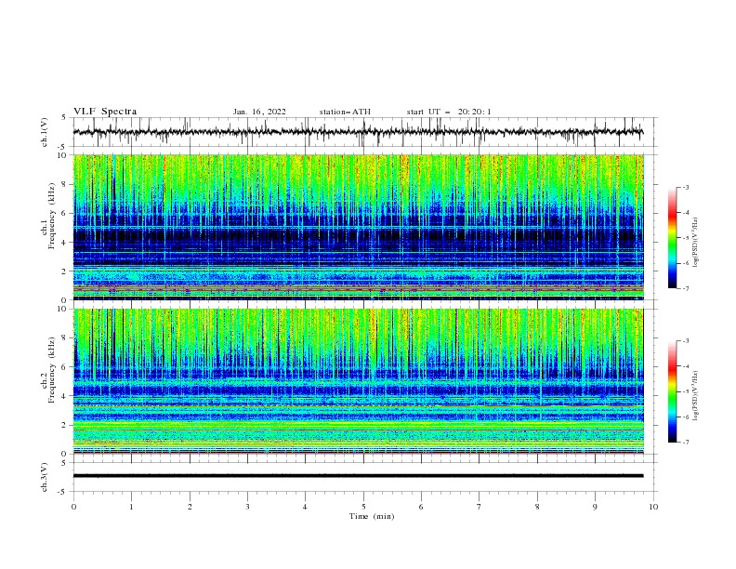Click the flat ch.3 voltage trace
Screen dimensions: 736x569
(x=359, y=476)
